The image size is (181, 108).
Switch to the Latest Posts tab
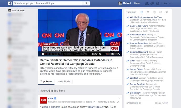(63, 82)
